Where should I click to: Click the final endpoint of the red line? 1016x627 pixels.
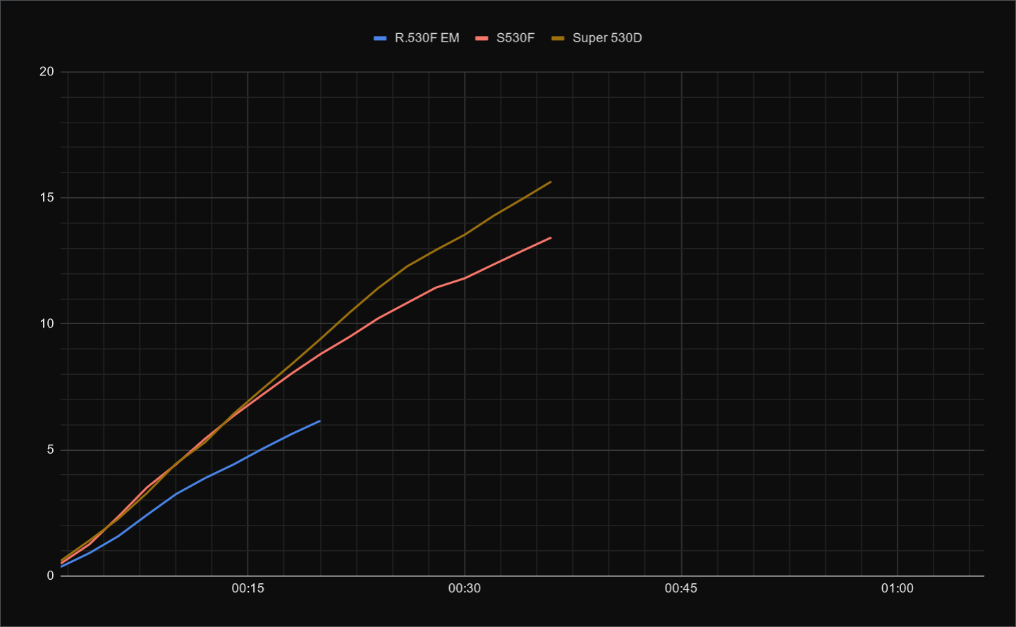551,238
